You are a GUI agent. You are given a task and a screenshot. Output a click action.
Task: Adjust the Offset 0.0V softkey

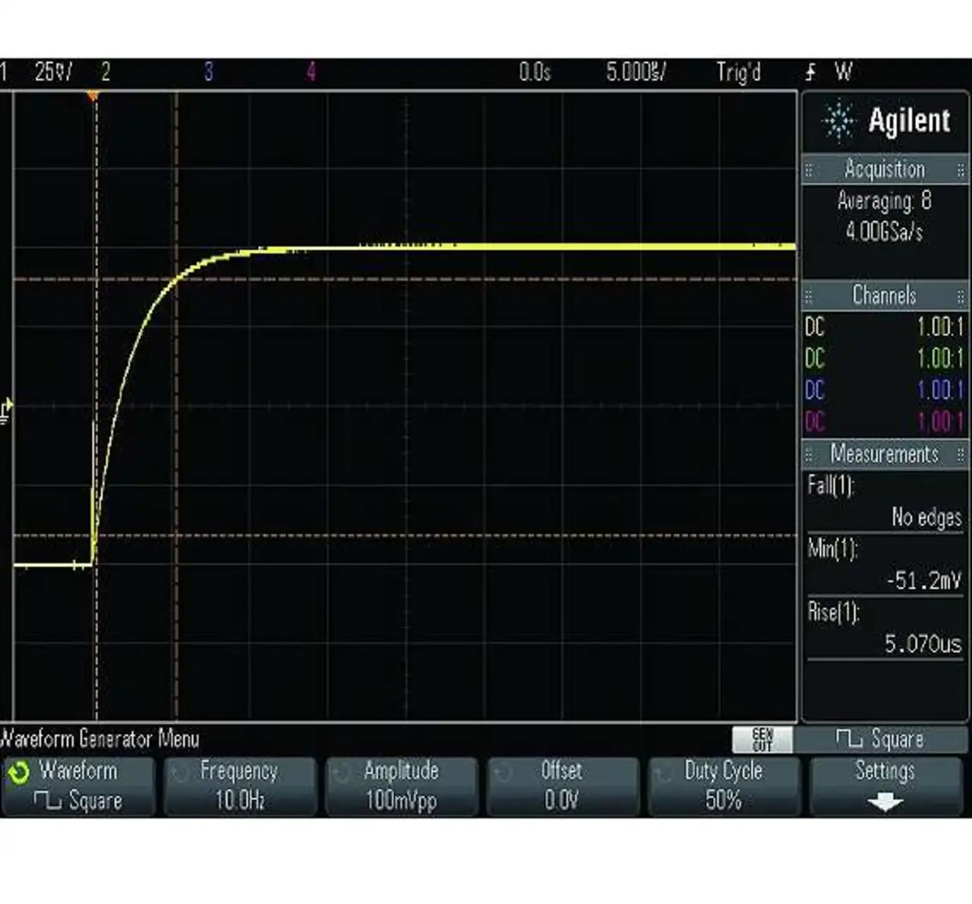coord(562,786)
